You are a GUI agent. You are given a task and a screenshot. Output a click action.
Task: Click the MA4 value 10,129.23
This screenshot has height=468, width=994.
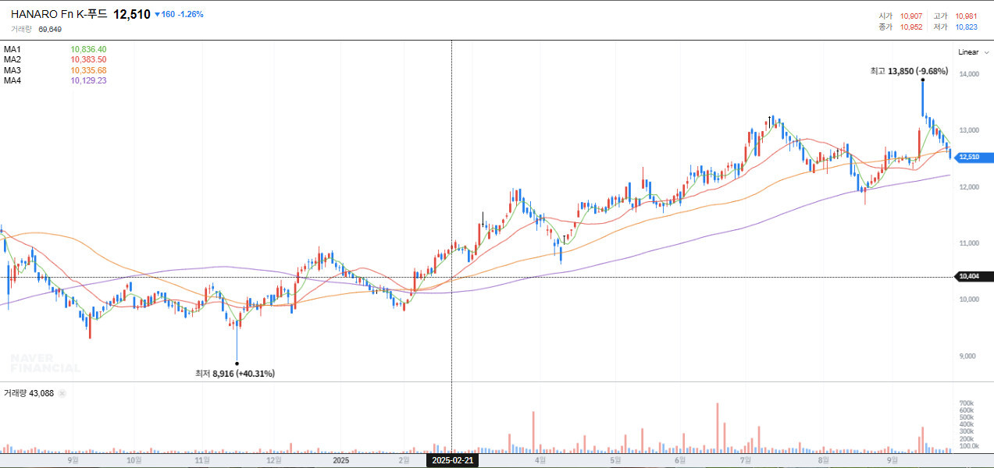point(88,80)
